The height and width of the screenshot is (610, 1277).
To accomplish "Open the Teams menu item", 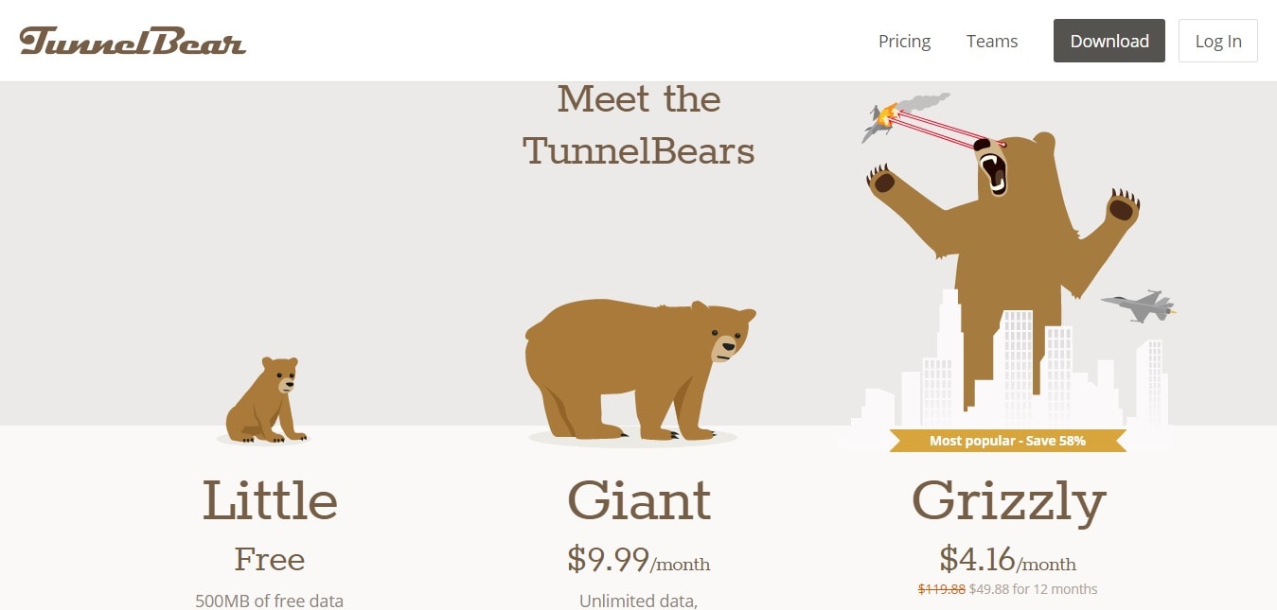I will (x=992, y=41).
